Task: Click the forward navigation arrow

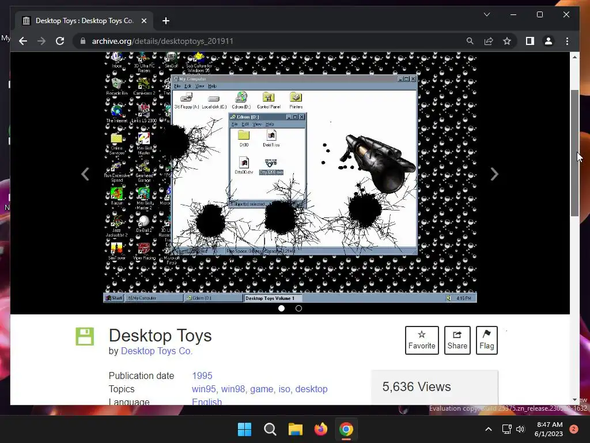Action: coord(41,41)
